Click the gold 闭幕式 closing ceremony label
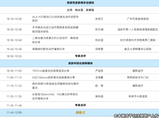 80,113
